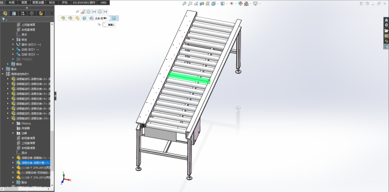Open Custom Properties tab in task pane
The height and width of the screenshot is (192, 389).
point(386,46)
